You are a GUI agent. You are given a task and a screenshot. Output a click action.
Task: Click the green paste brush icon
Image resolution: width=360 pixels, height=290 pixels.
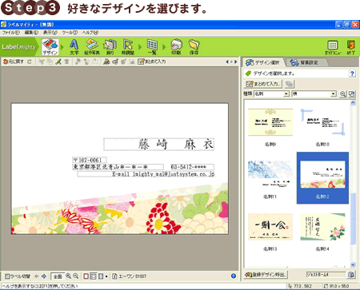point(58,62)
